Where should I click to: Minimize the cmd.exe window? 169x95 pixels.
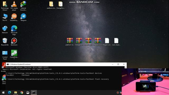tap(112, 64)
